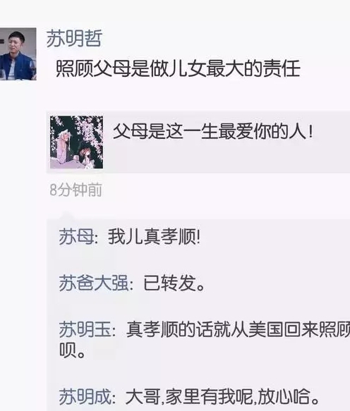350x411 pixels.
Task: Open commenter 苏母's profile name
Action: click(76, 237)
